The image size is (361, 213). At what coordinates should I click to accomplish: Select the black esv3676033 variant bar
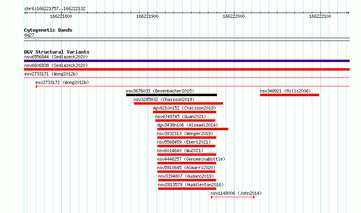[x=172, y=95]
